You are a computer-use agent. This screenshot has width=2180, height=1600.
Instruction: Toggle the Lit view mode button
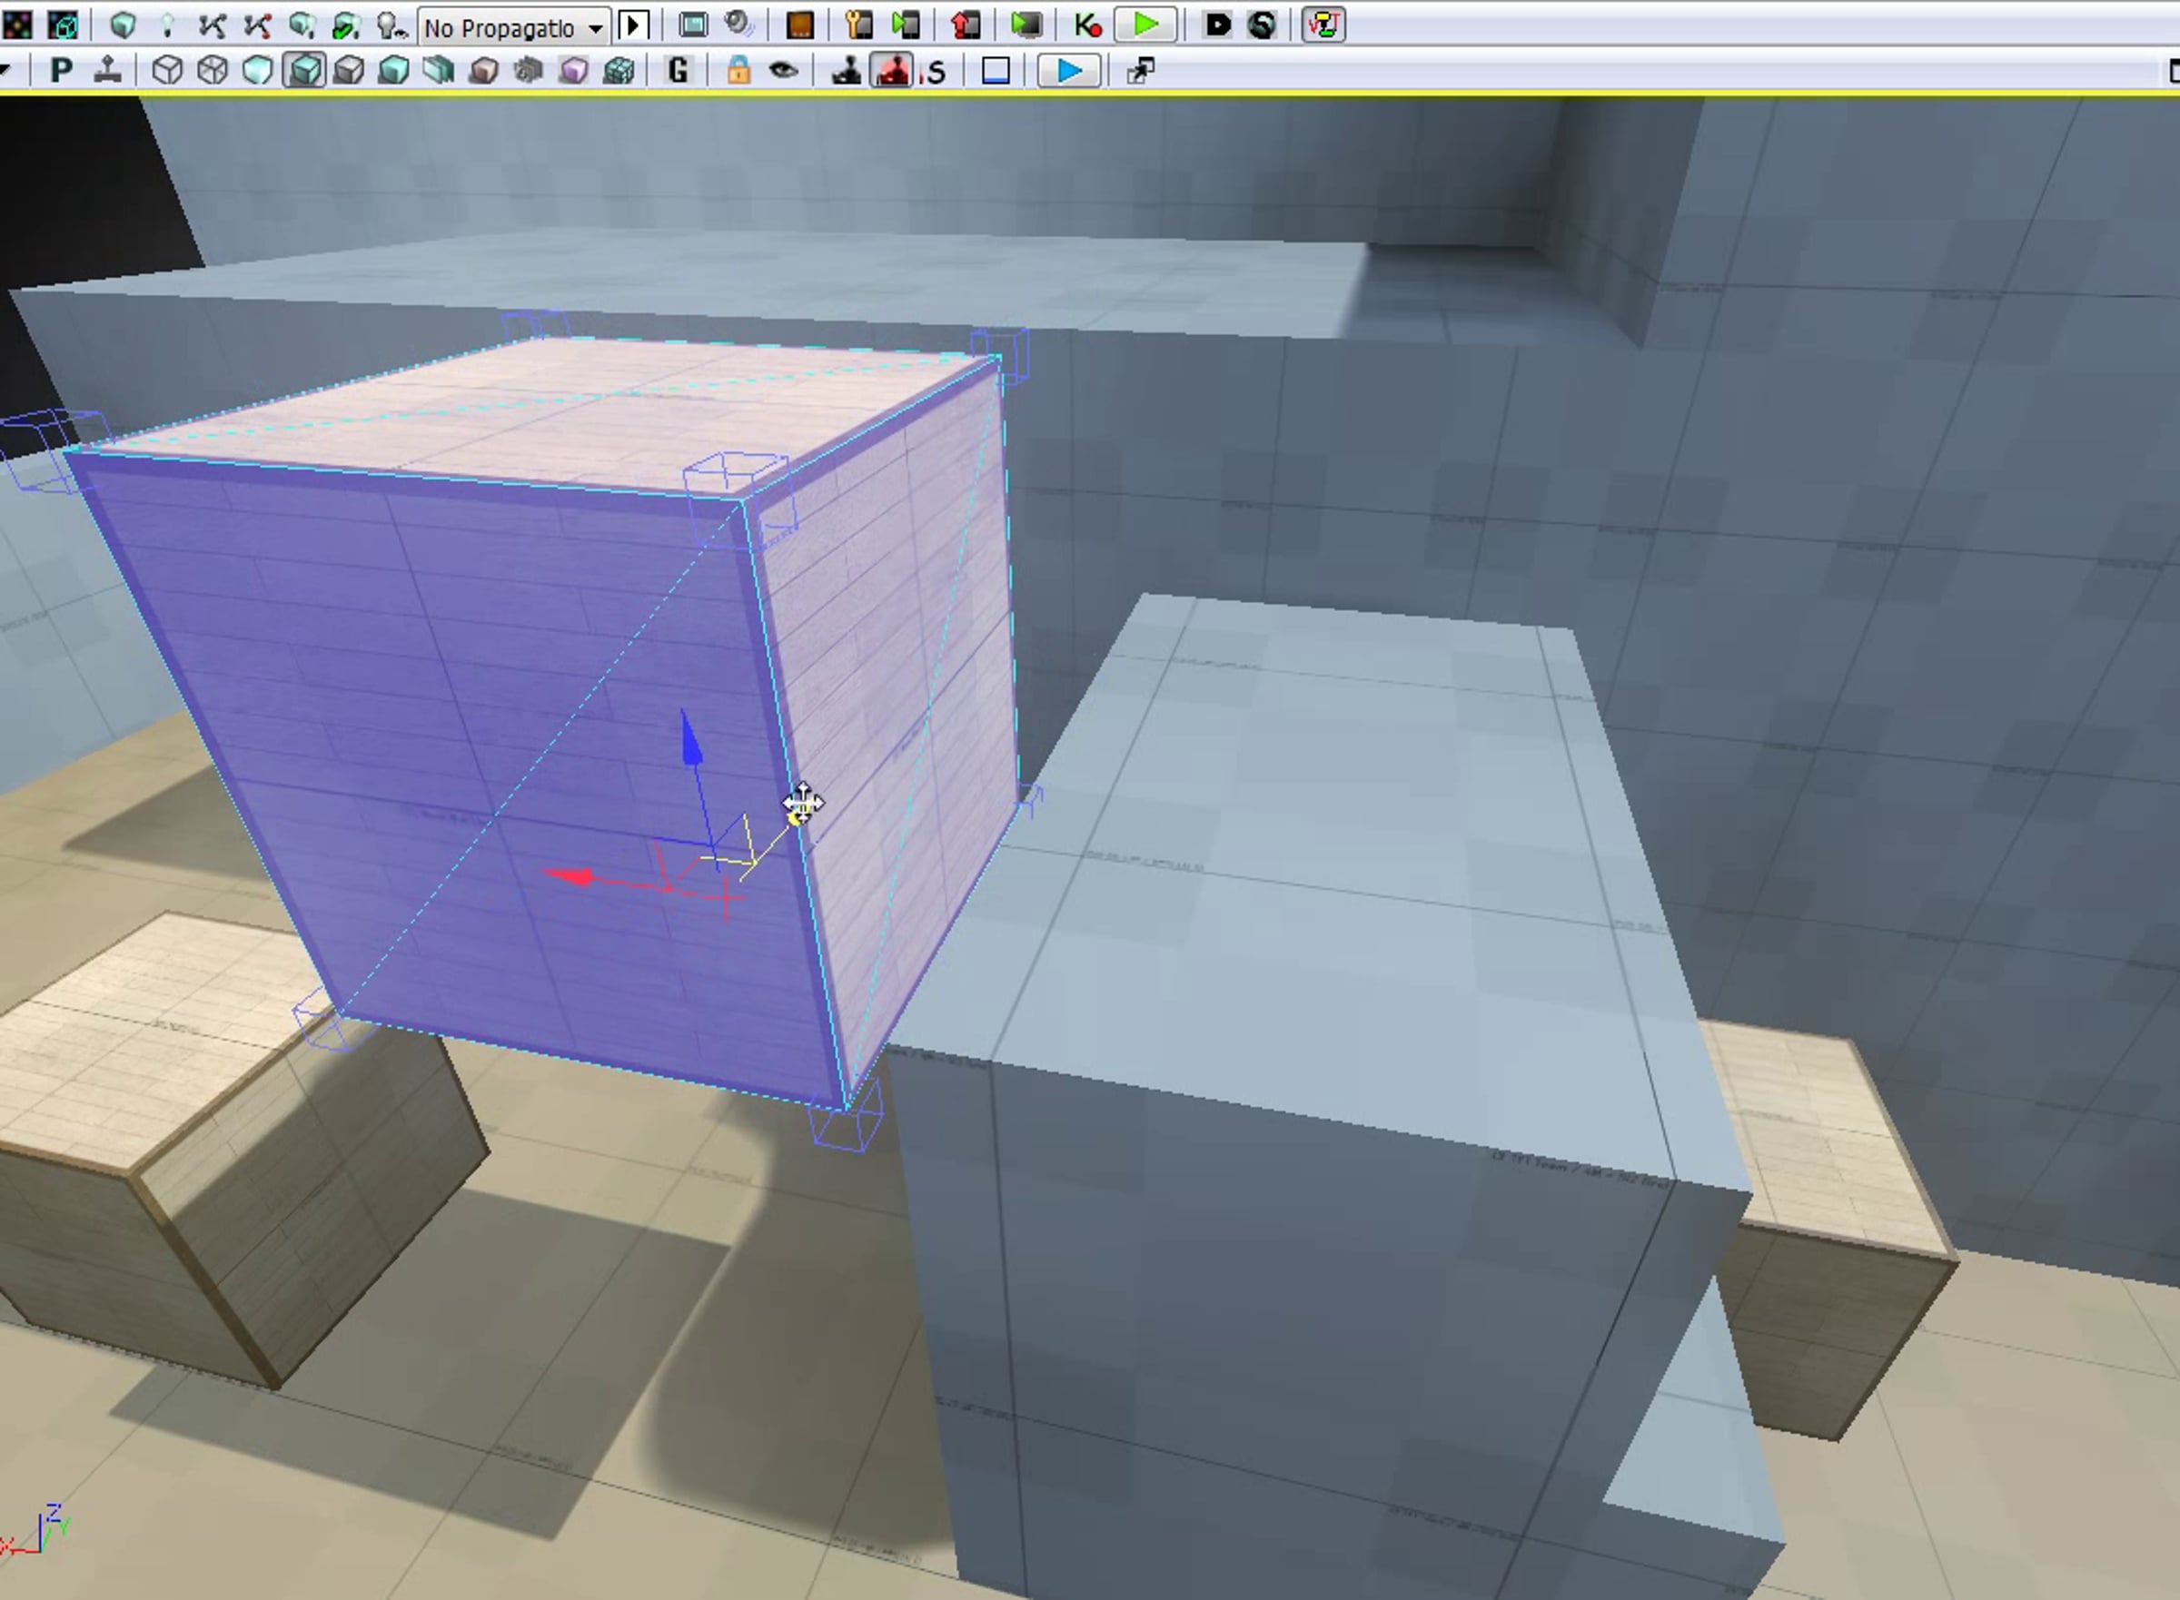(304, 71)
